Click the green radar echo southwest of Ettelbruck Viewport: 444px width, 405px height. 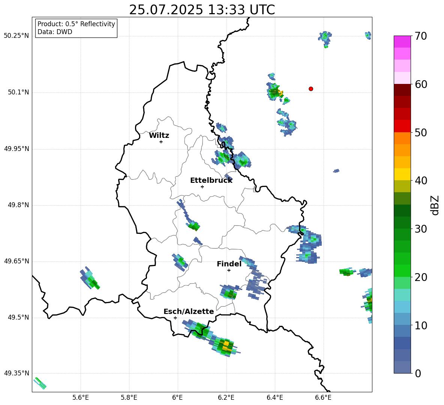click(193, 226)
